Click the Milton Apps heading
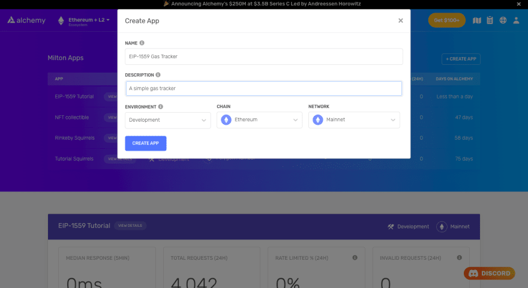The height and width of the screenshot is (288, 528). (65, 58)
